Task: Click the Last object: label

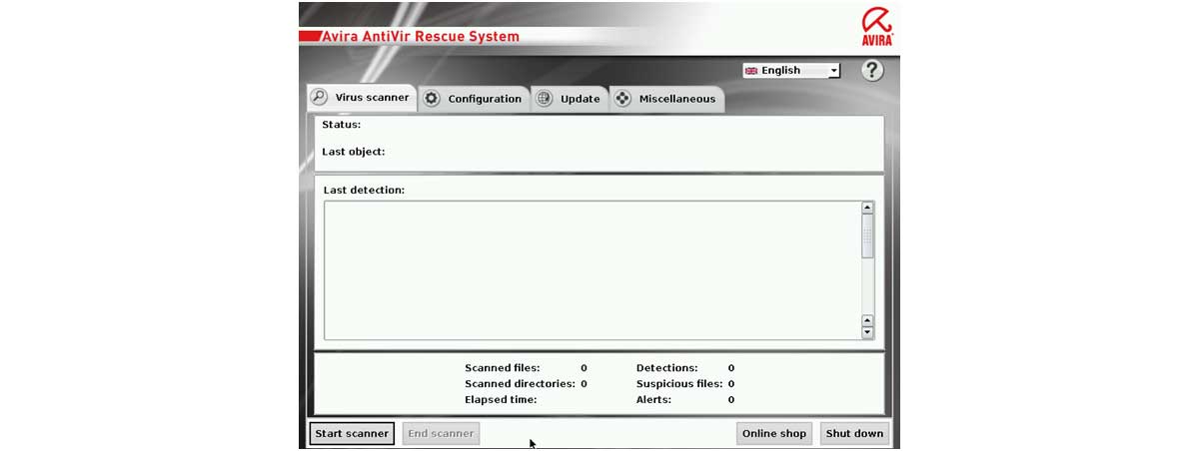Action: pyautogui.click(x=353, y=152)
